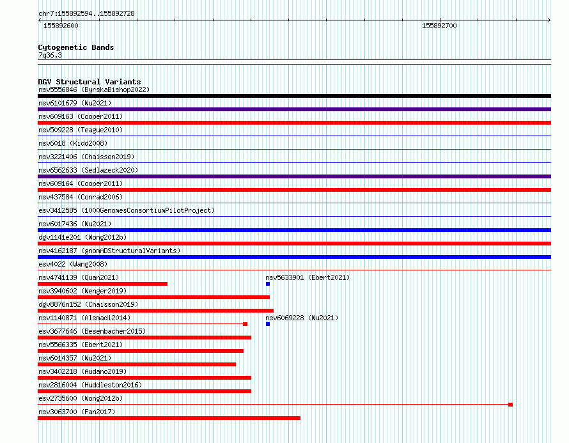Click the blue nsv6017436 variant bar
Viewport: 569px width, 443px height.
[x=294, y=230]
